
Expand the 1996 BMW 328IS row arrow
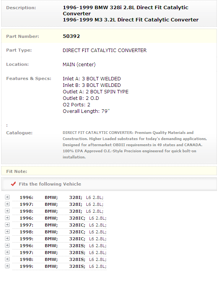point(7,245)
